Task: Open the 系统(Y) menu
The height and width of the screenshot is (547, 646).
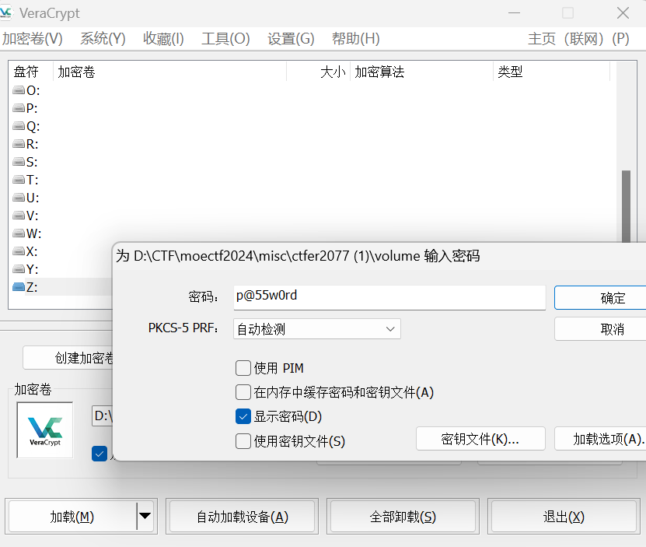Action: coord(103,39)
